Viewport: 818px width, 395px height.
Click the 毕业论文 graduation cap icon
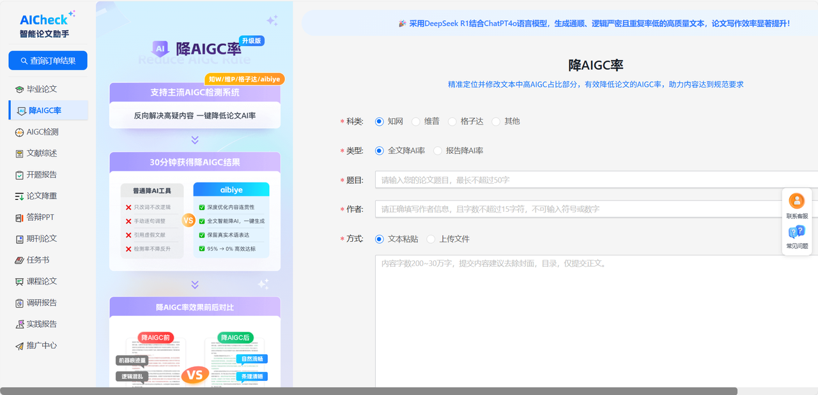20,89
